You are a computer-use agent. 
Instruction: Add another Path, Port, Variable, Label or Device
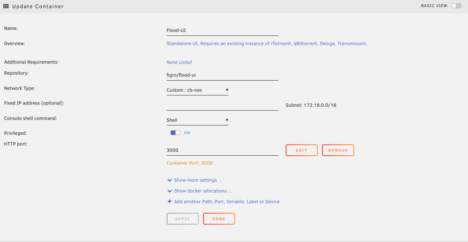point(227,201)
